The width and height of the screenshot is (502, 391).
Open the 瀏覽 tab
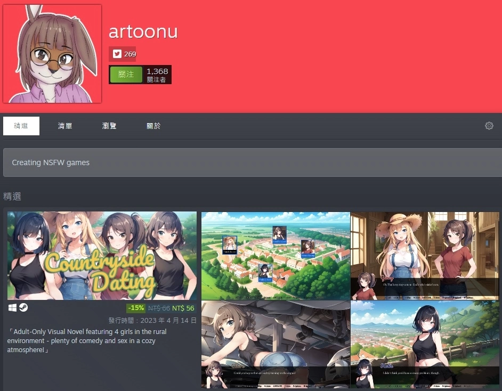(109, 126)
